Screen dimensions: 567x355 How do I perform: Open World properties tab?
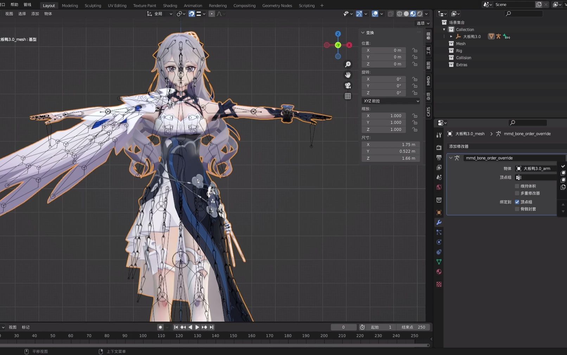click(439, 187)
